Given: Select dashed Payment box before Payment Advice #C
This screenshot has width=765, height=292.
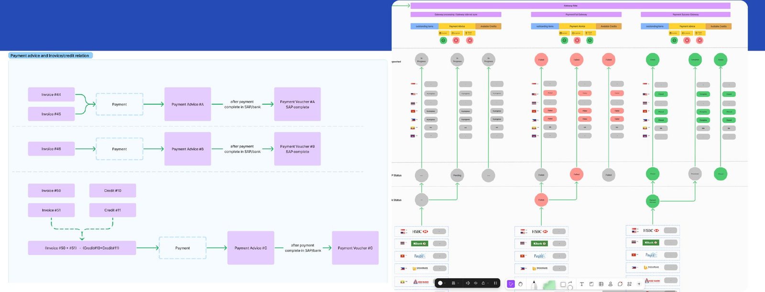Looking at the screenshot, I should coord(183,248).
